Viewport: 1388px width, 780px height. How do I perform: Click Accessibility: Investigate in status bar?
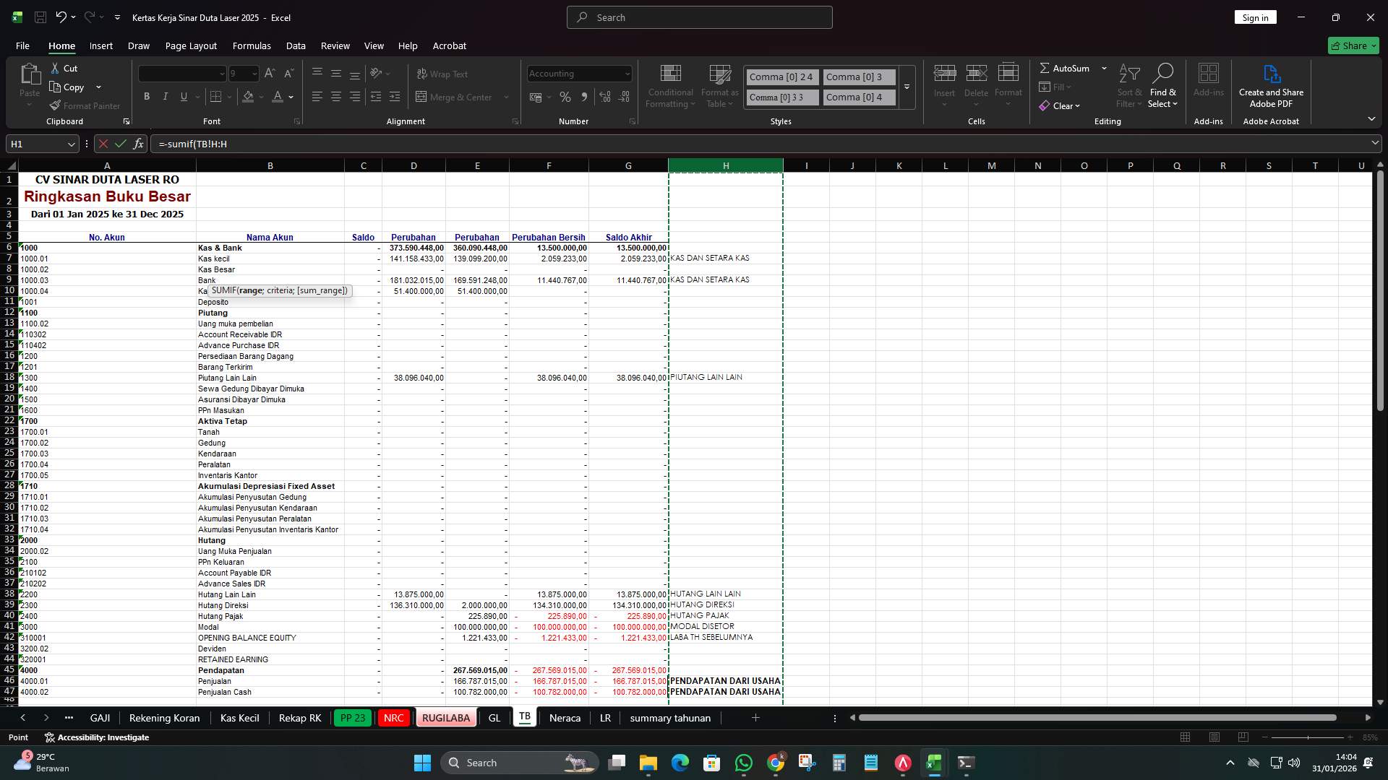96,737
